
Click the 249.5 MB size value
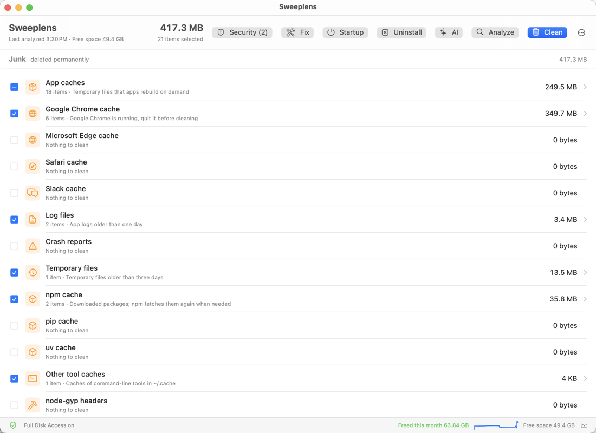[561, 87]
